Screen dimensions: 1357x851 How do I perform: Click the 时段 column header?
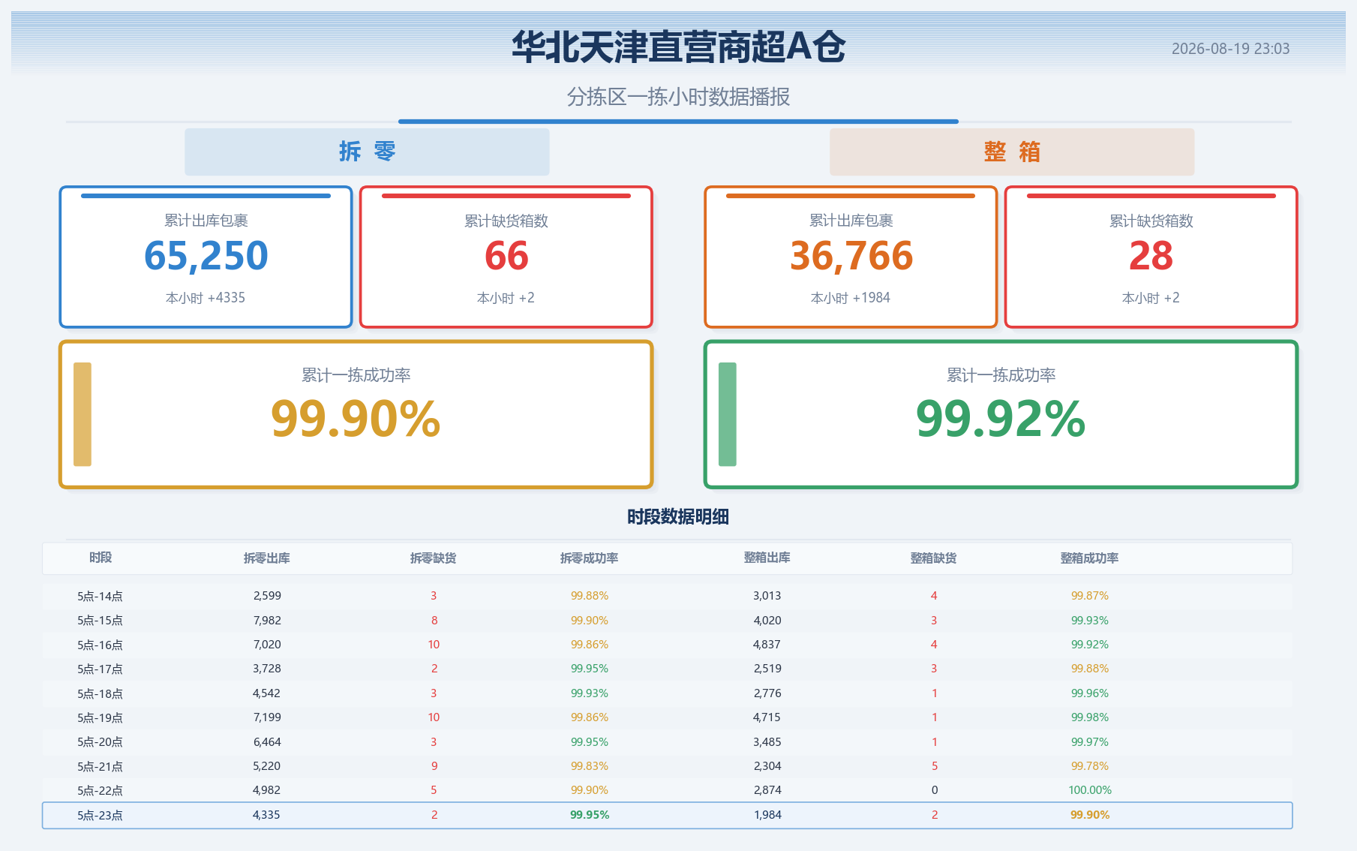(101, 558)
